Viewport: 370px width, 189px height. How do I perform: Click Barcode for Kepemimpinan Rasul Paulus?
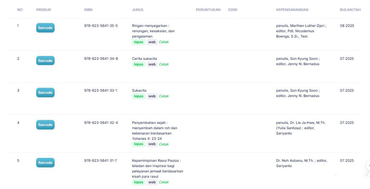(x=45, y=163)
